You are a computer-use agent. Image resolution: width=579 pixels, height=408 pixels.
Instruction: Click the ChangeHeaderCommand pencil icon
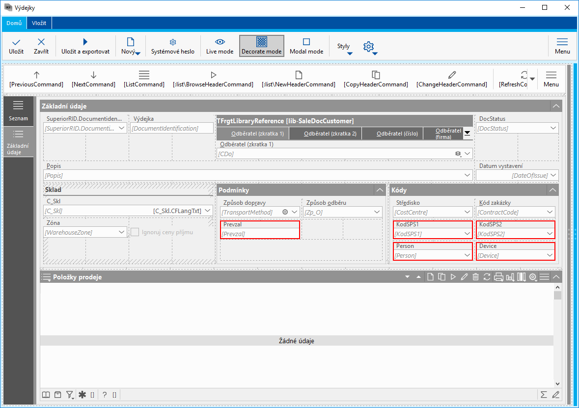pos(452,75)
